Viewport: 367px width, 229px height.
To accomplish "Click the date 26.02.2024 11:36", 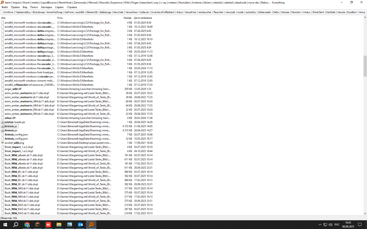I will point(143,118).
